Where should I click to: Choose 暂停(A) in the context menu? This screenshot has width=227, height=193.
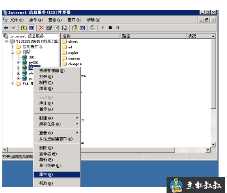click(57, 109)
